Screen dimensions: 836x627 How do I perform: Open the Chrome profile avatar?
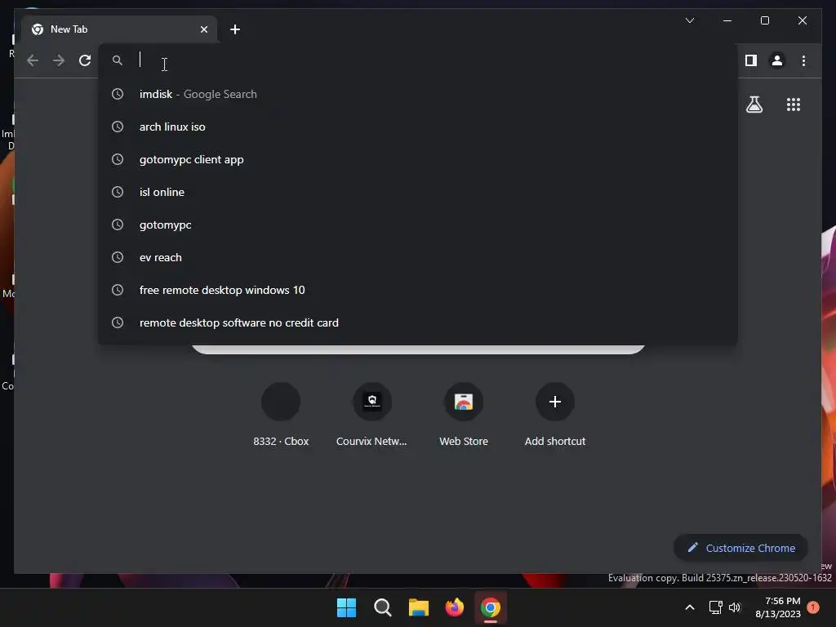(777, 60)
